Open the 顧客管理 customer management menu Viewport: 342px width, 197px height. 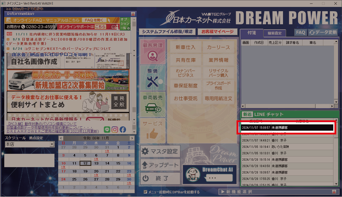(153, 52)
